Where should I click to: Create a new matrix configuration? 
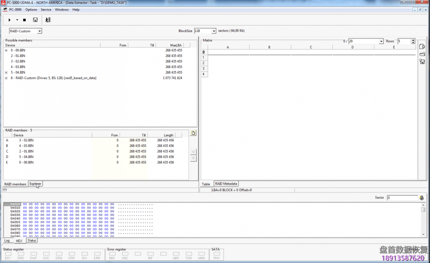pos(422,46)
